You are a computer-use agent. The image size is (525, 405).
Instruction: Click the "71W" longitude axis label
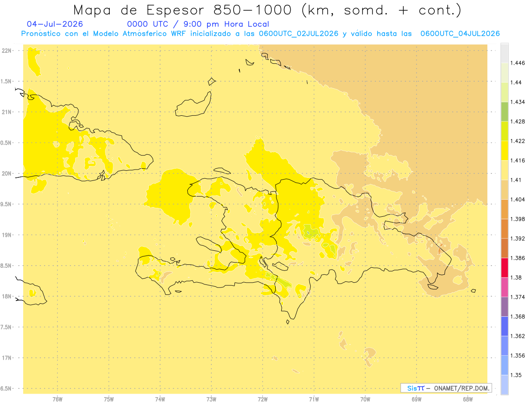coord(314,399)
